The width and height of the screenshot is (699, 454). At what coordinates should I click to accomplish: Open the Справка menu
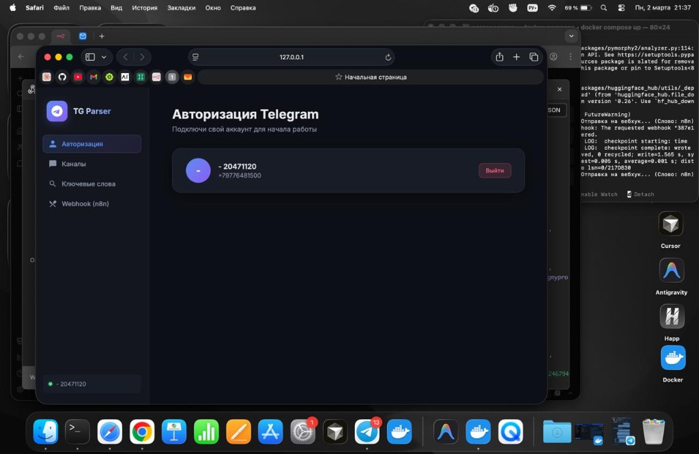click(243, 8)
